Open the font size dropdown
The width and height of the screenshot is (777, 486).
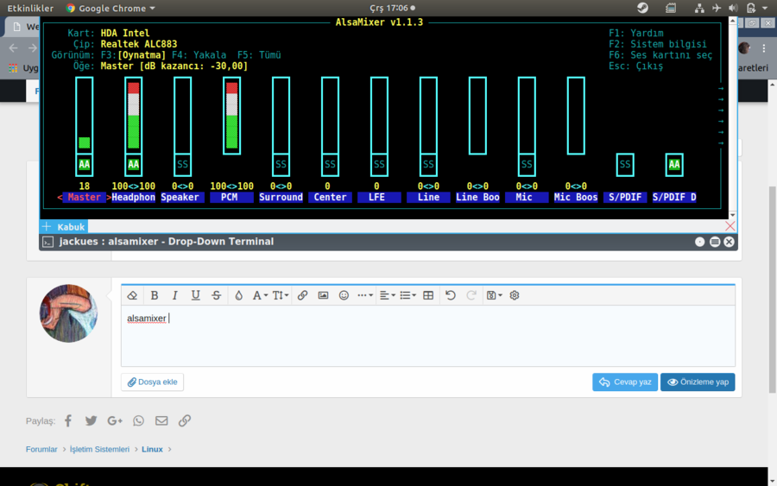click(281, 295)
